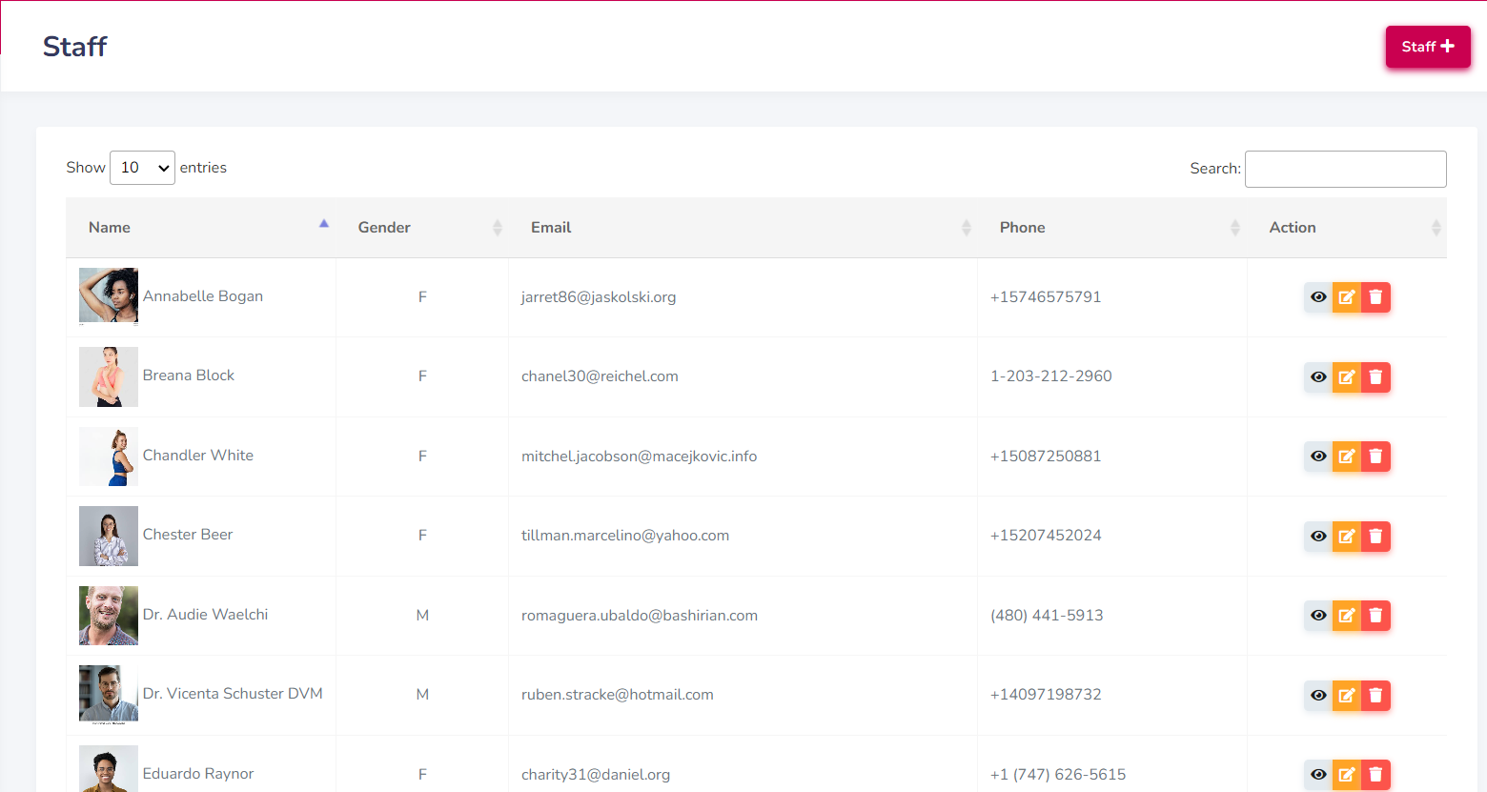Click email ruben.stracke@hotmail.com
1487x792 pixels.
618,695
